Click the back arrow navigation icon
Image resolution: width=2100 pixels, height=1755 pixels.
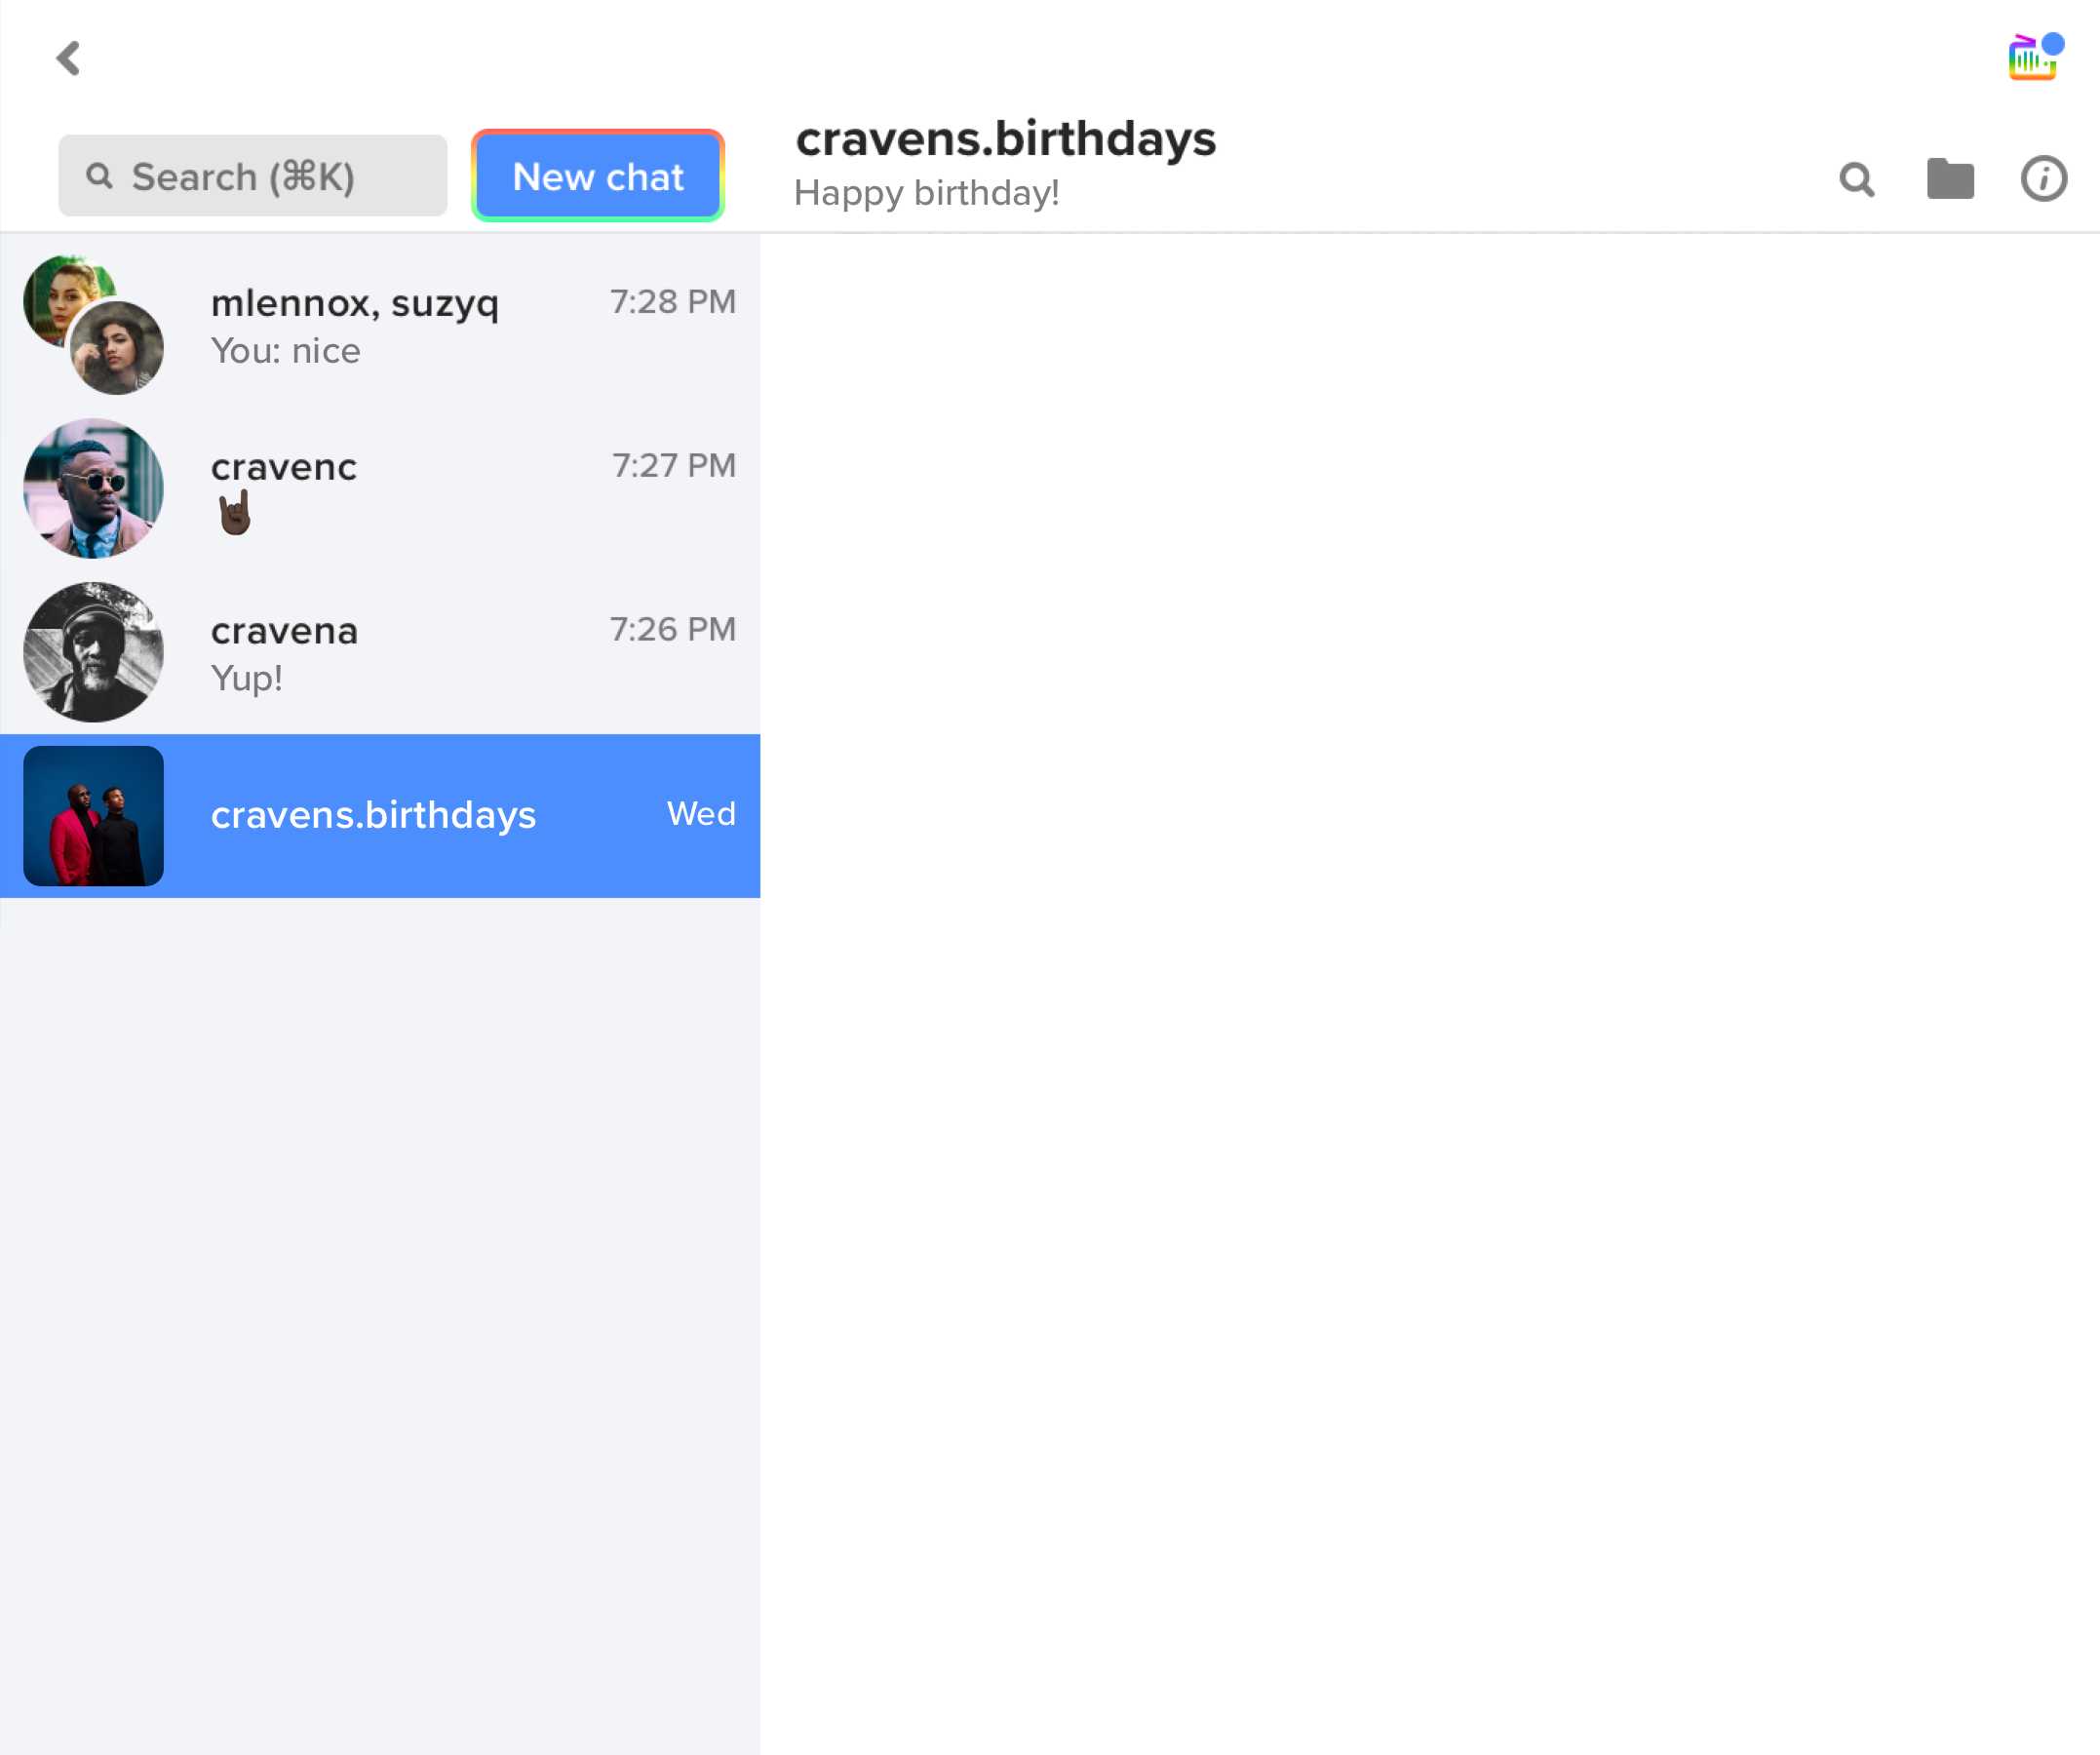coord(68,58)
